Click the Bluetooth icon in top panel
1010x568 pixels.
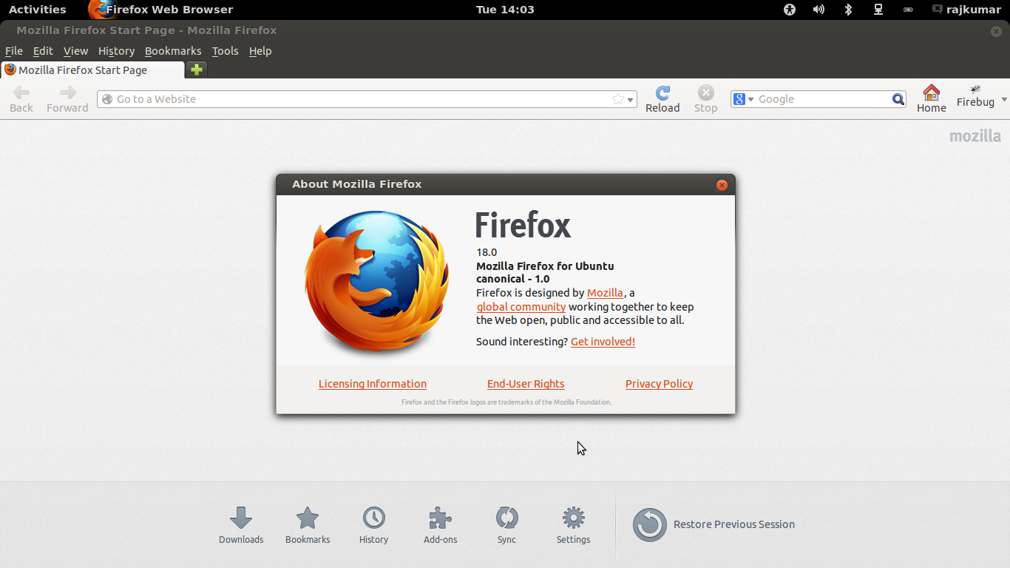point(848,10)
